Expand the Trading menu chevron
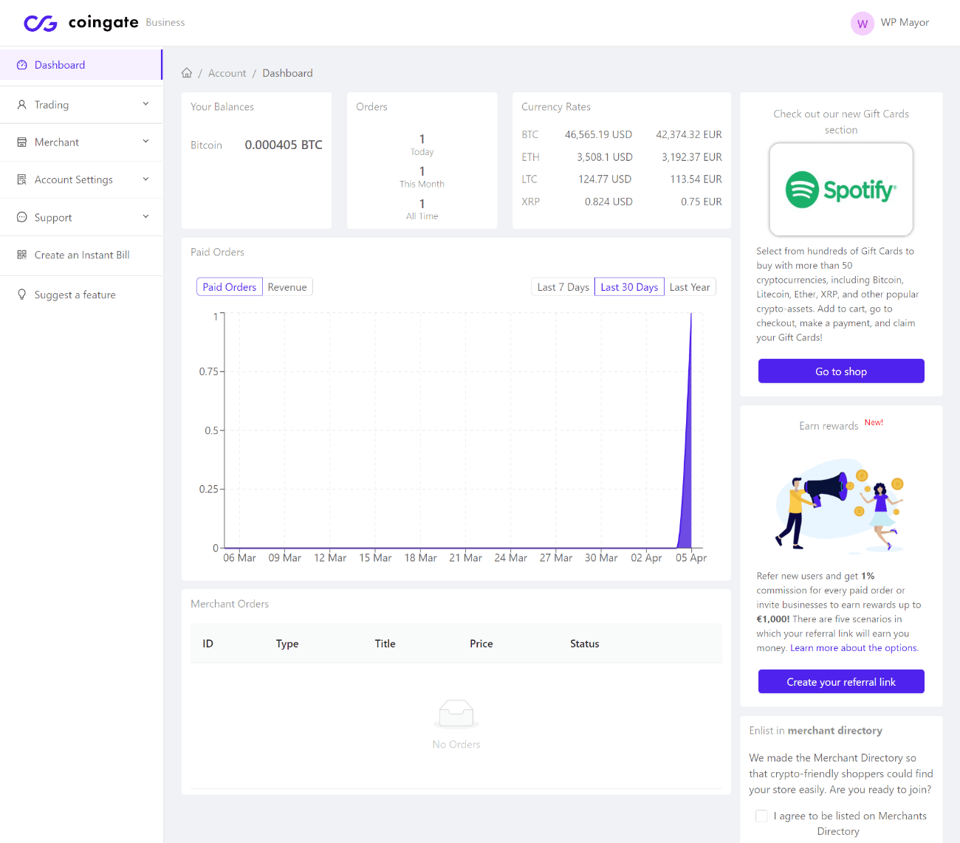 click(145, 104)
